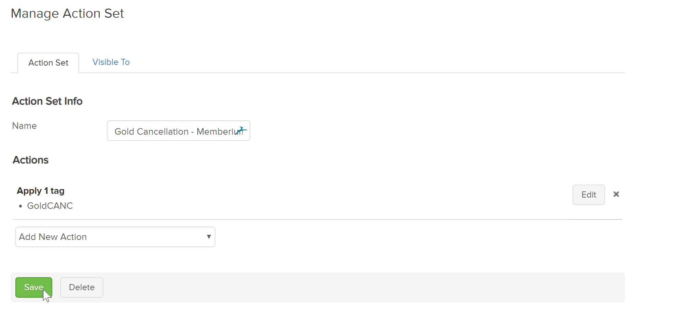Focus the Gold Cancellation name field
The width and height of the screenshot is (688, 323).
coord(179,131)
